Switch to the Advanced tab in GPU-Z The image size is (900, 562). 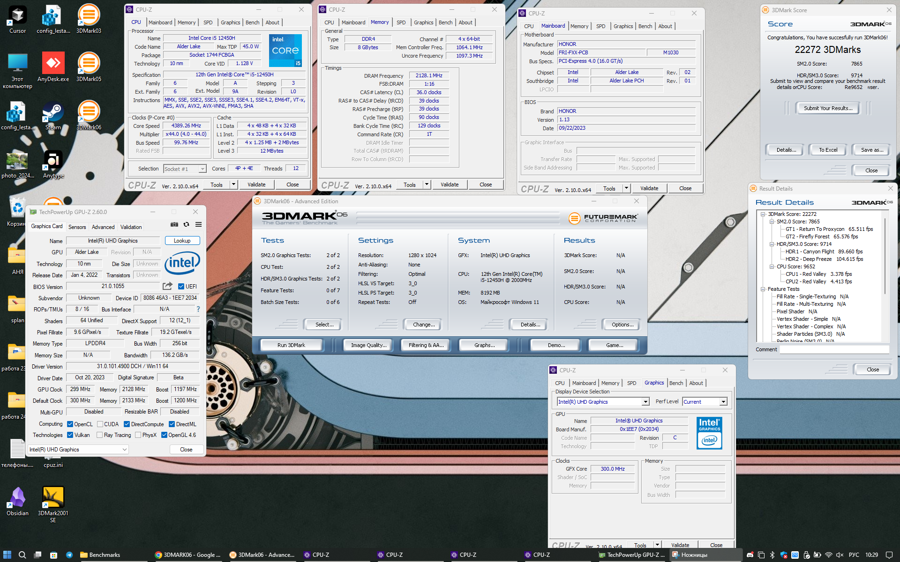(103, 227)
